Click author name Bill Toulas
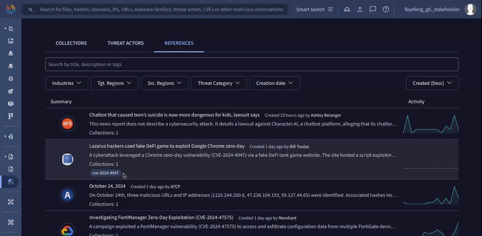 click(299, 147)
